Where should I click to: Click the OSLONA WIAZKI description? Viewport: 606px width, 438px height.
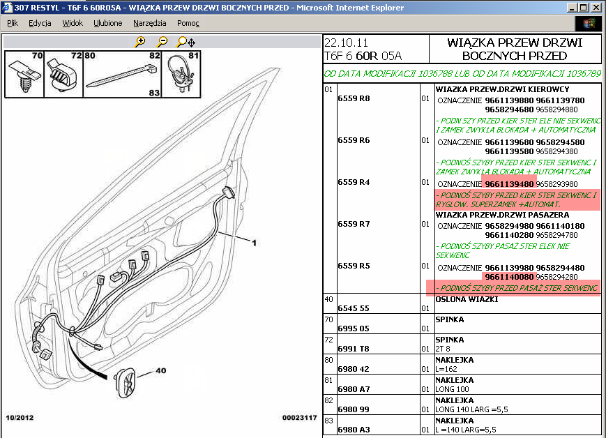point(467,299)
